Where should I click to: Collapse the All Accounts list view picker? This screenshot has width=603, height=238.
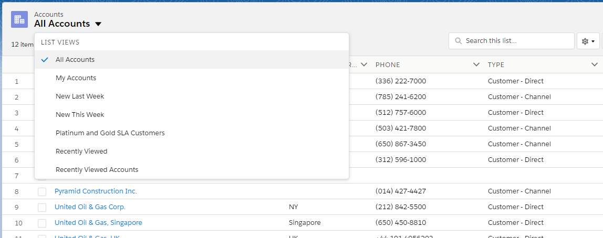[x=99, y=24]
